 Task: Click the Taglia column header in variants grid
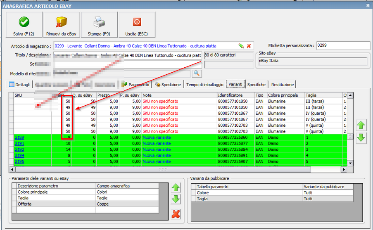323,95
